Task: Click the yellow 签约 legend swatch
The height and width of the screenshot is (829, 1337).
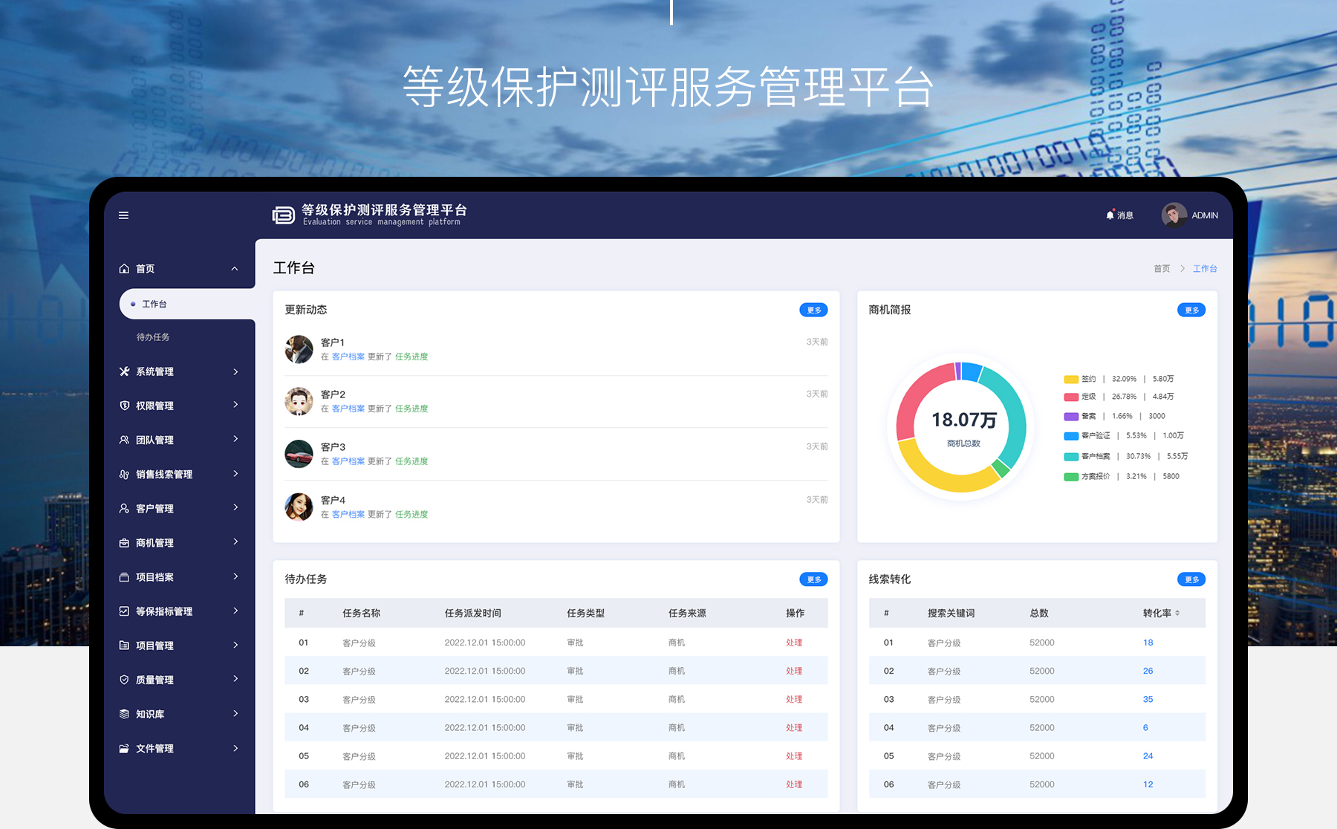Action: point(1071,379)
